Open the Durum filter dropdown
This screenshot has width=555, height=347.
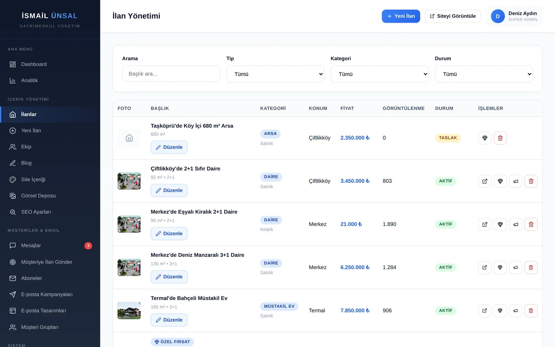point(484,74)
